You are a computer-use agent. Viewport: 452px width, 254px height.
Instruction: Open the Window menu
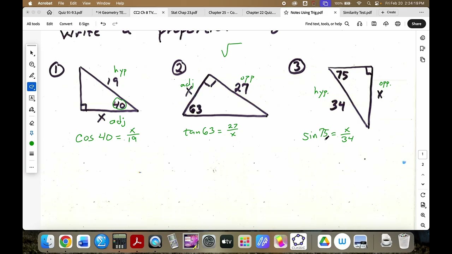click(x=103, y=3)
